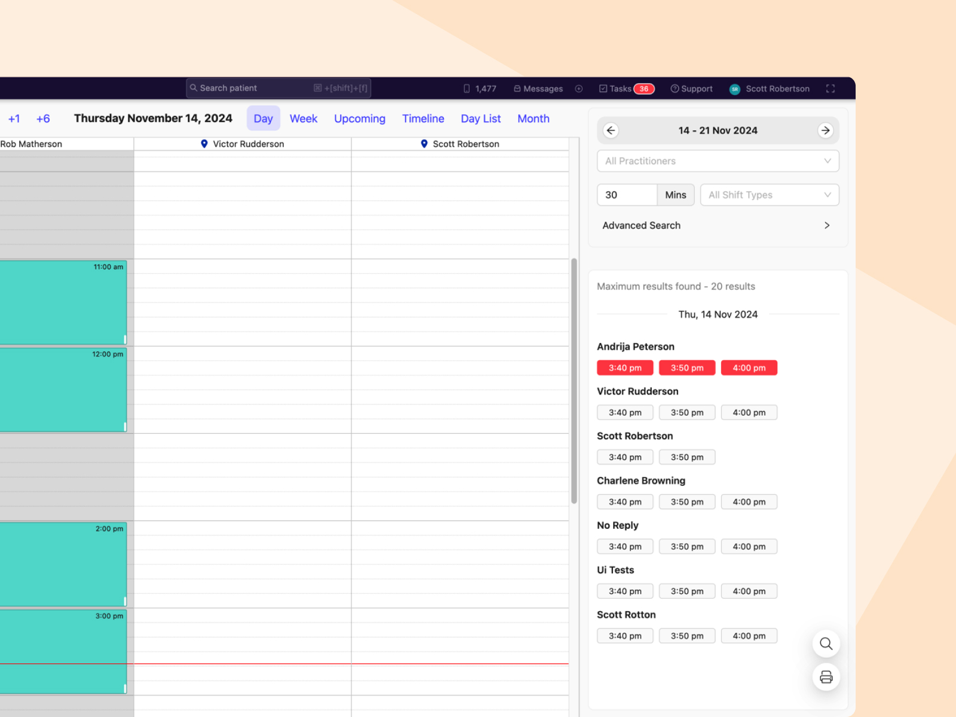Click the Search patient input field
Viewport: 956px width, 717px height.
click(x=278, y=88)
